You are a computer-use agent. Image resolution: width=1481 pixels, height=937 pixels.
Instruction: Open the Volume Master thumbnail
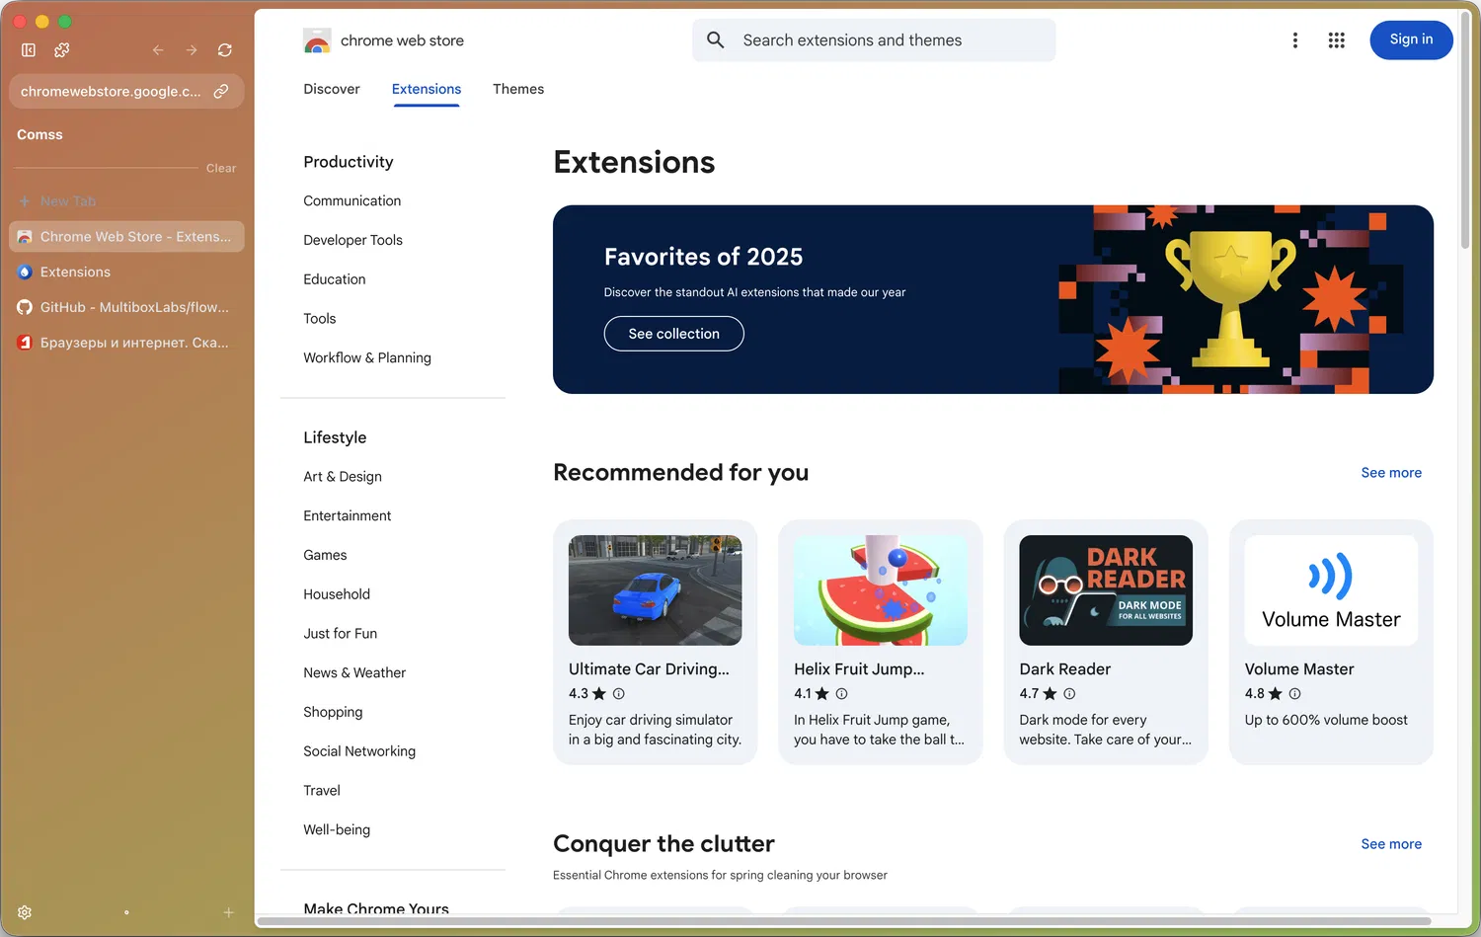click(x=1331, y=590)
